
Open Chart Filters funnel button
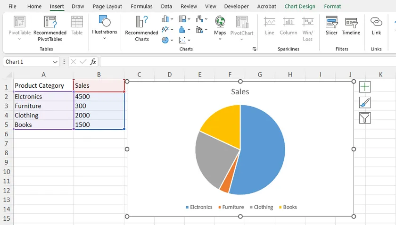[365, 118]
